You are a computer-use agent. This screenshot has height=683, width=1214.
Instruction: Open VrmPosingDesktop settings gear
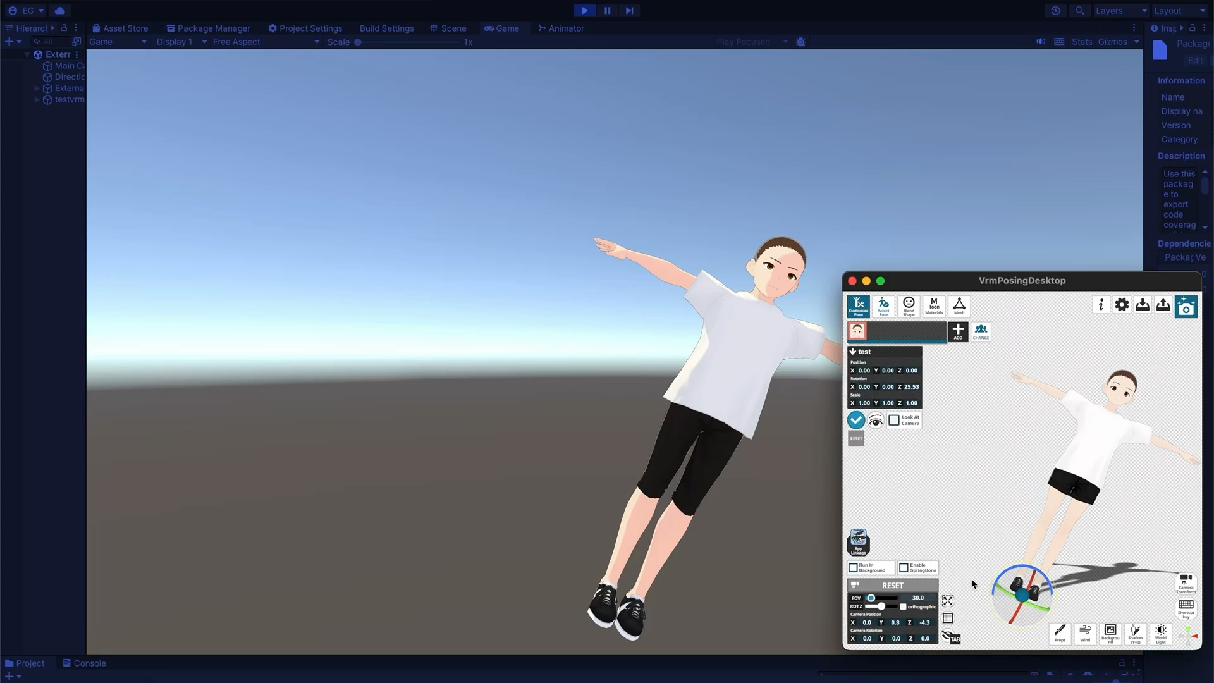pos(1122,304)
